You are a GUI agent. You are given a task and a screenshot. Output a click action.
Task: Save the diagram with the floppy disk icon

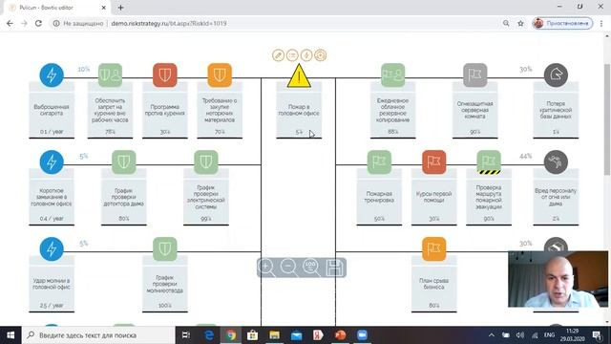pyautogui.click(x=335, y=268)
